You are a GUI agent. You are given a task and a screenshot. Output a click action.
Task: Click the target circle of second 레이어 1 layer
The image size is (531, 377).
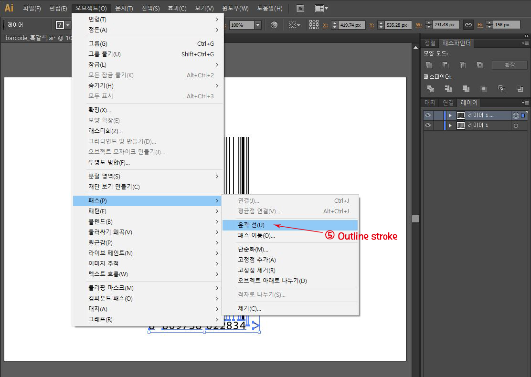click(516, 126)
